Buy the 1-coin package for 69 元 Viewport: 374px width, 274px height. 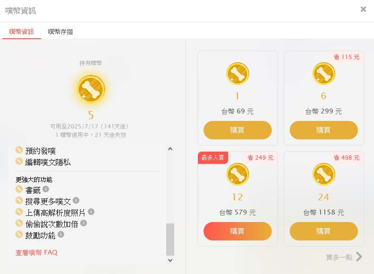click(x=238, y=130)
